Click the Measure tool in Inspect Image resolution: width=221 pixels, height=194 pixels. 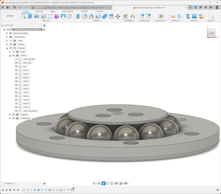(173, 16)
